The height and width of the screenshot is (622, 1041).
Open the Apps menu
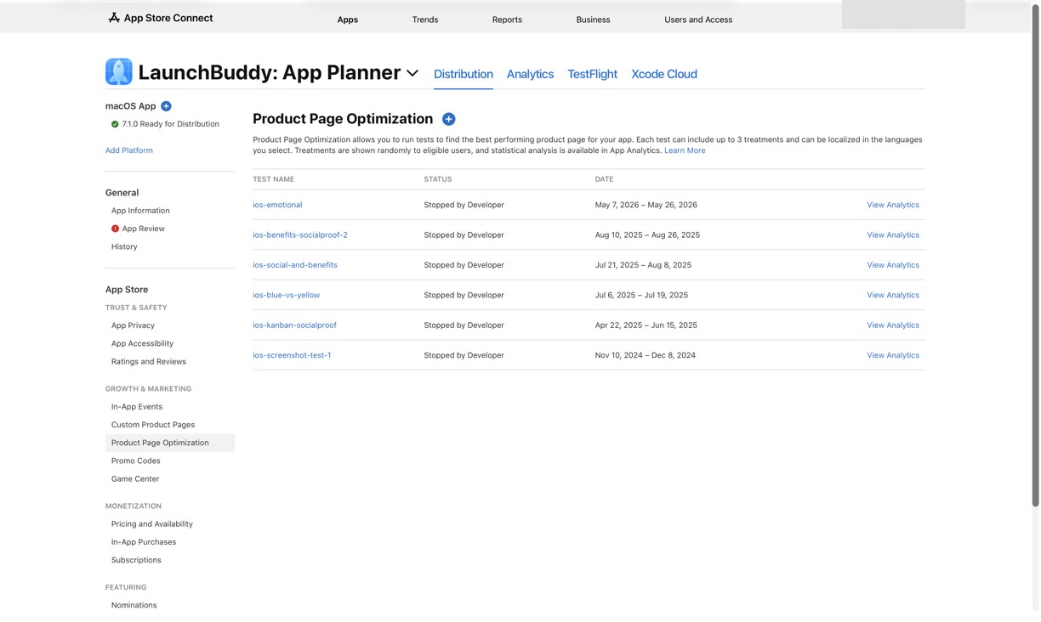tap(348, 20)
